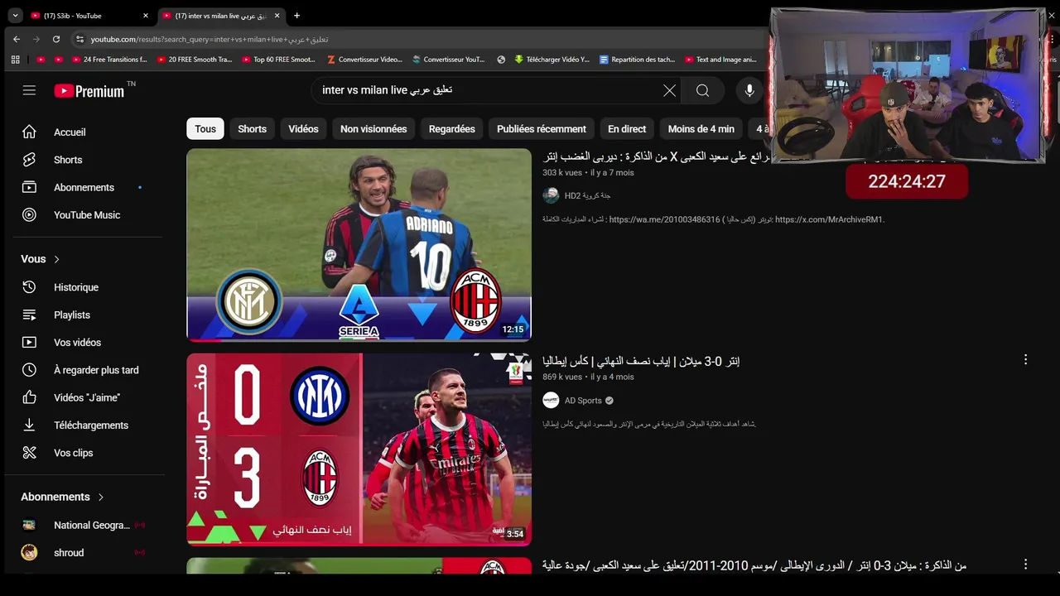
Task: Open HD2 channel avatar
Action: [551, 195]
